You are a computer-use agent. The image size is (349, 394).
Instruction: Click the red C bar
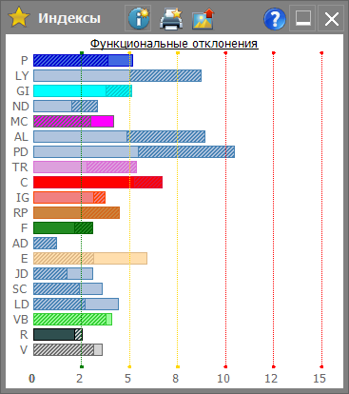point(98,183)
